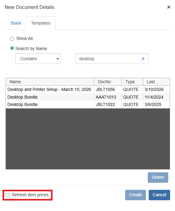Enable the Refresh item prices checkbox
Image resolution: width=175 pixels, height=211 pixels.
(x=8, y=195)
